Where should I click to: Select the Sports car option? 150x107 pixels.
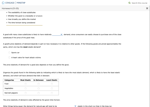point(9,53)
